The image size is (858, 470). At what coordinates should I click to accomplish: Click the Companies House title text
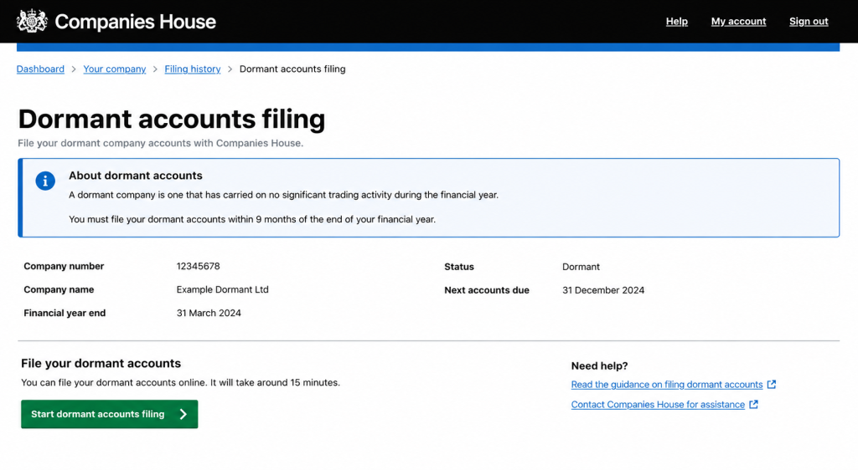[135, 21]
